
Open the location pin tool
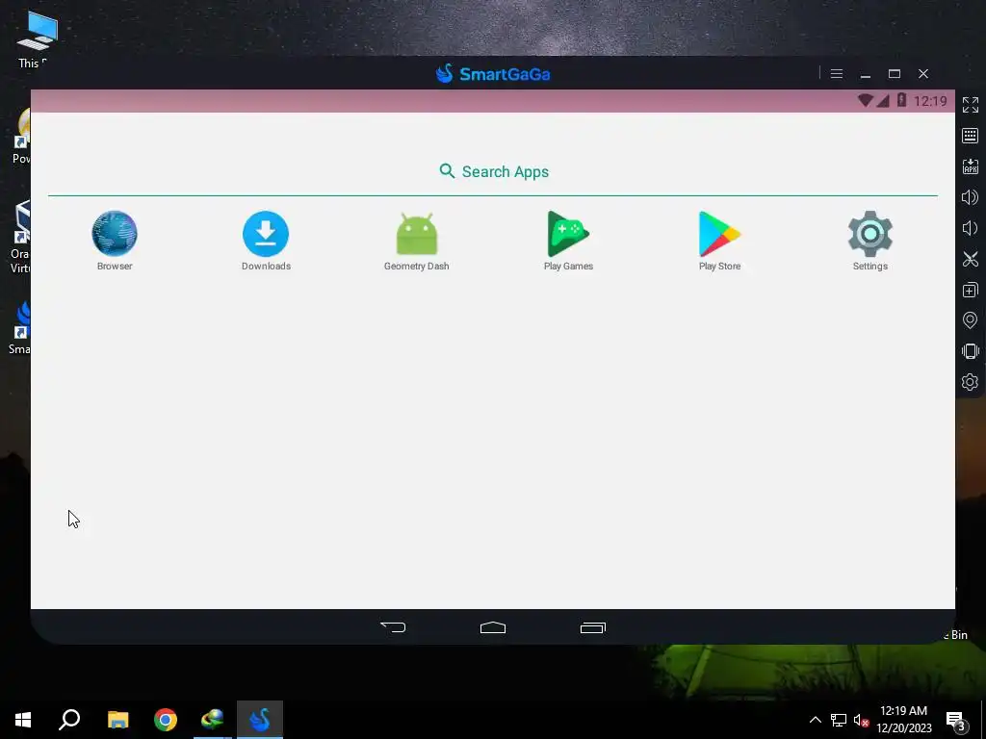971,320
